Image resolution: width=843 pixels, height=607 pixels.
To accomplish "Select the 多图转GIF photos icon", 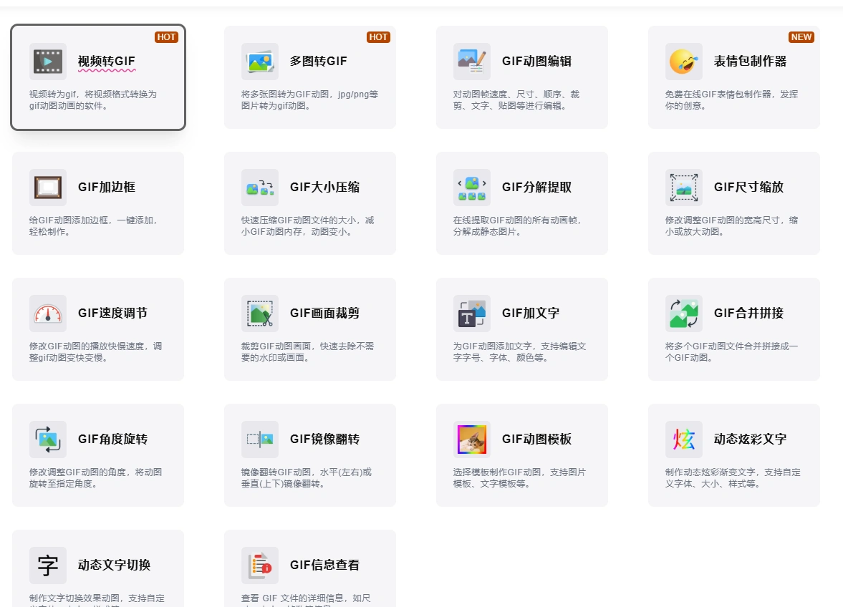I will 259,62.
